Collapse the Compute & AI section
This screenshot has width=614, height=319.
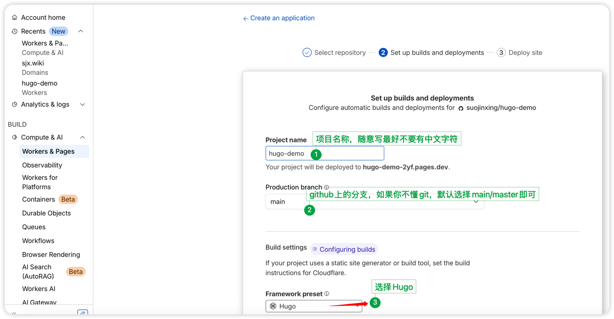click(x=82, y=137)
